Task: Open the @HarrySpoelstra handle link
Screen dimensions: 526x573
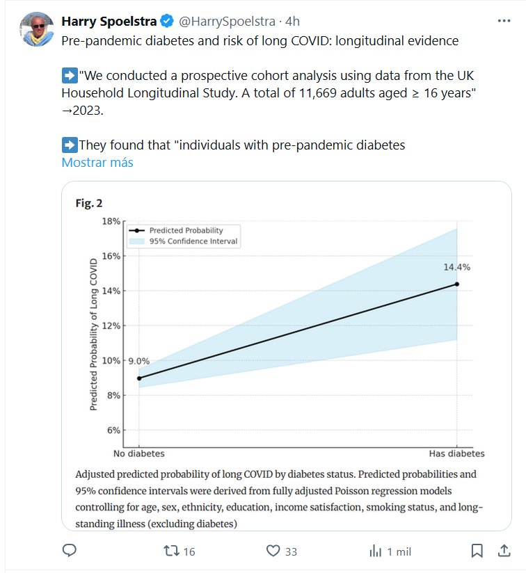Action: coord(228,22)
